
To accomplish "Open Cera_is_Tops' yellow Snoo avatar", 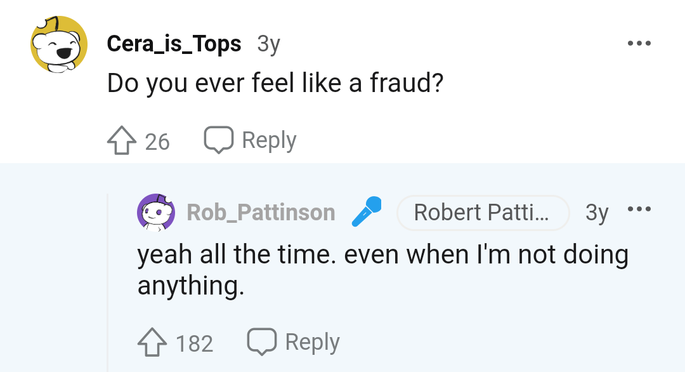I will pos(58,44).
